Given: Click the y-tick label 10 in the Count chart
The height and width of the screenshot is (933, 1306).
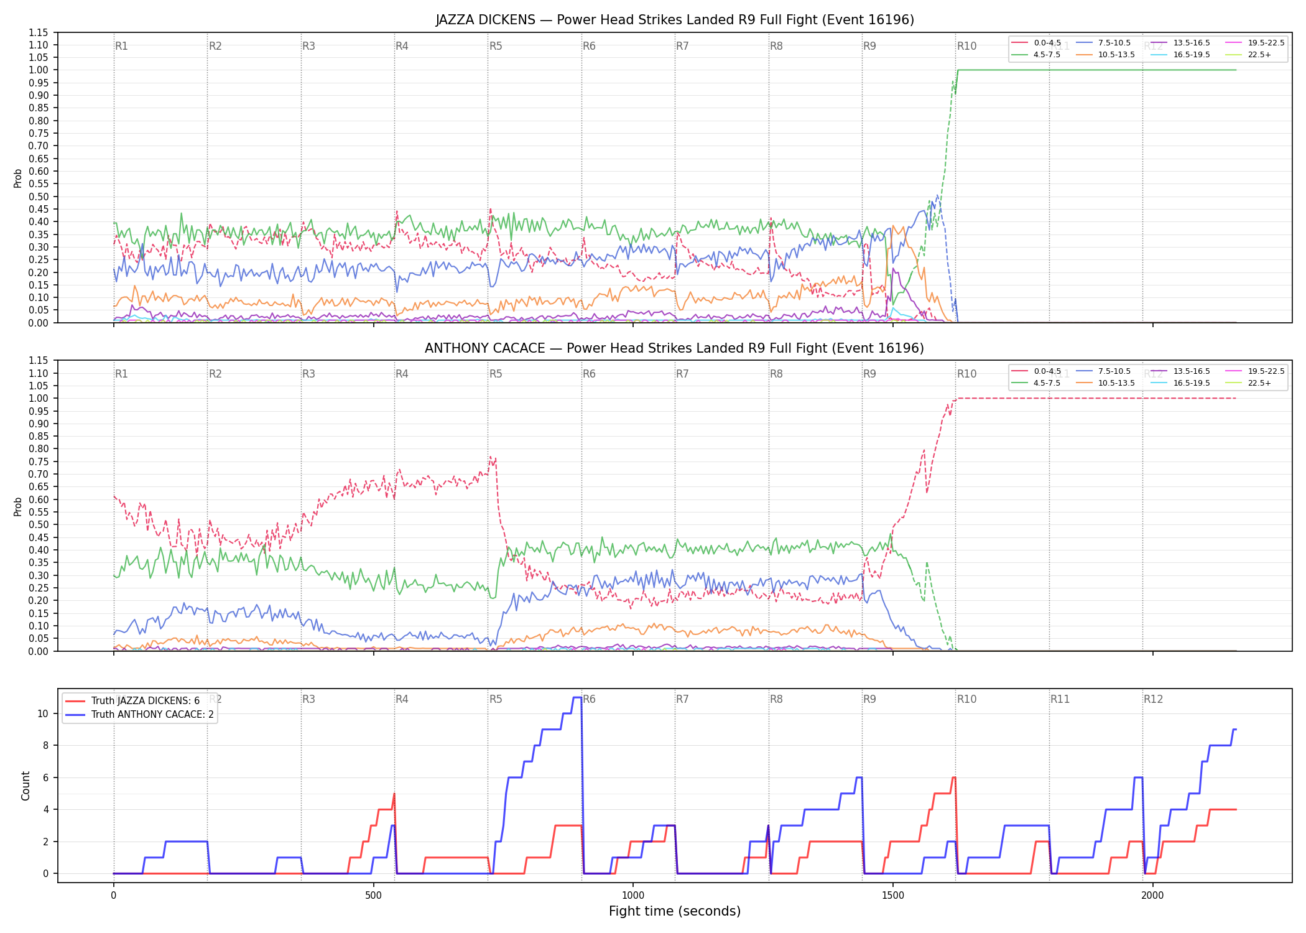Looking at the screenshot, I should 43,713.
